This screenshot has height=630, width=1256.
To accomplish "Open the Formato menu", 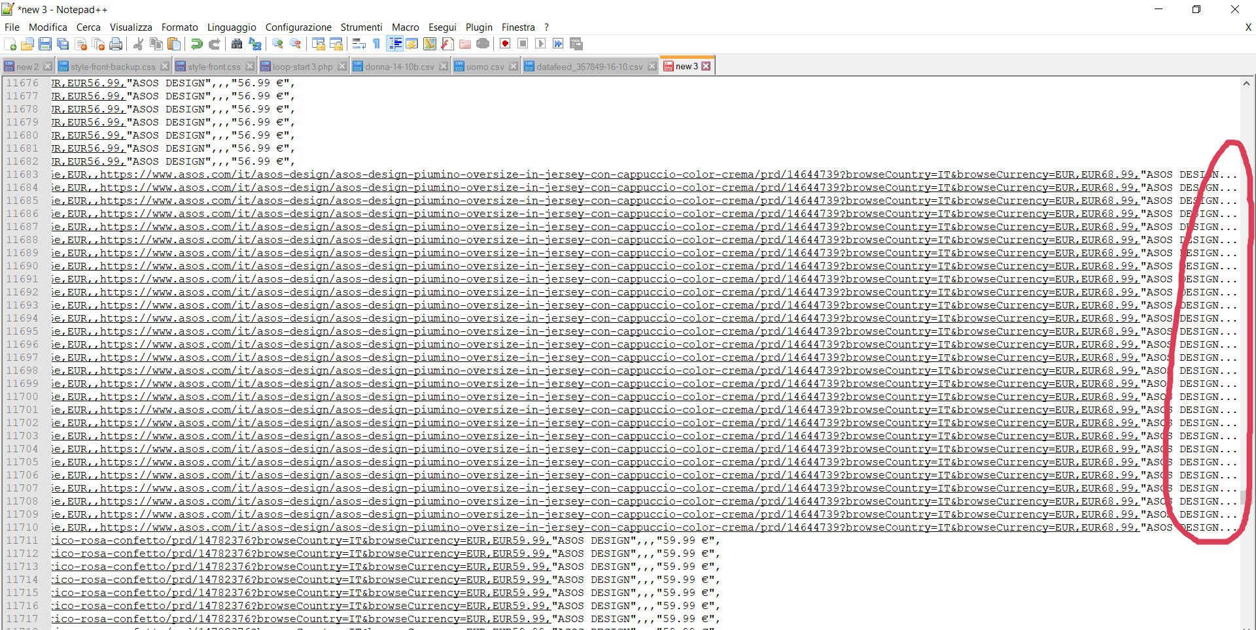I will point(180,27).
